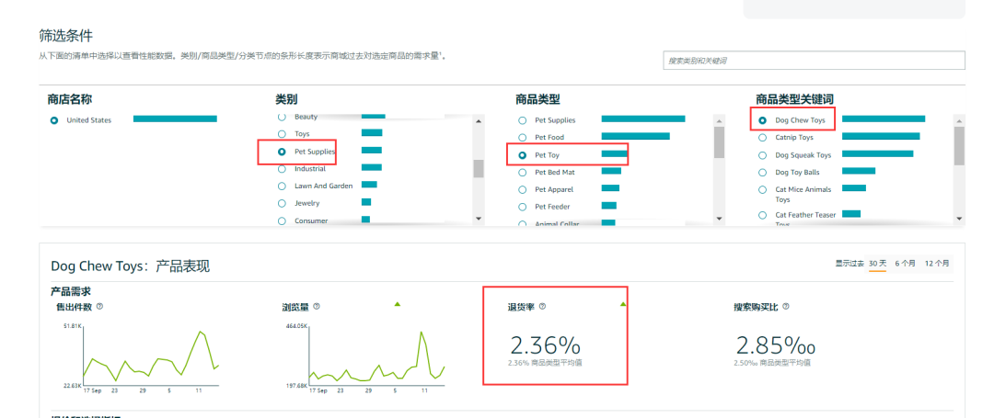Pick the Dog Squeak Toys radio button

click(x=762, y=155)
